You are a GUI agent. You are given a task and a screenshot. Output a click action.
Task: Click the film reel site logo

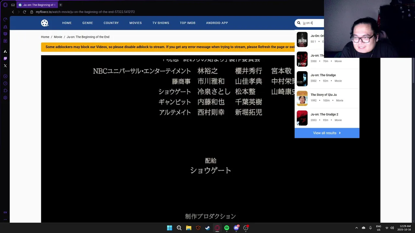point(45,23)
